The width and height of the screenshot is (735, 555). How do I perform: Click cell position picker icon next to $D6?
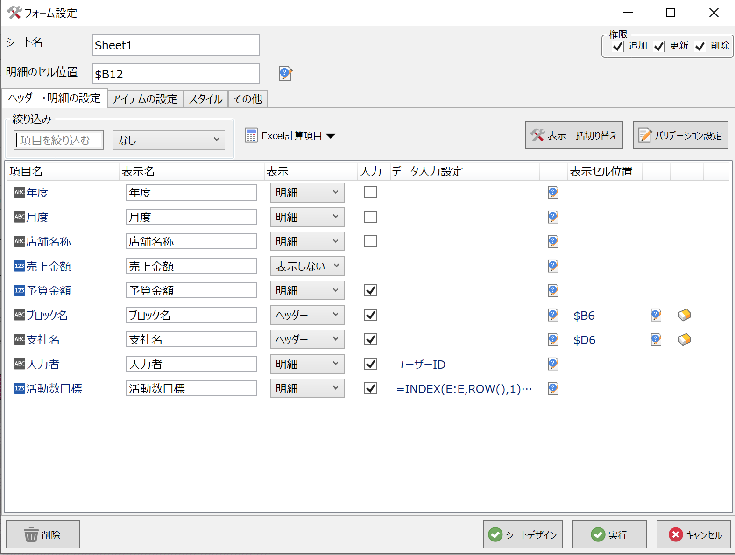[656, 339]
